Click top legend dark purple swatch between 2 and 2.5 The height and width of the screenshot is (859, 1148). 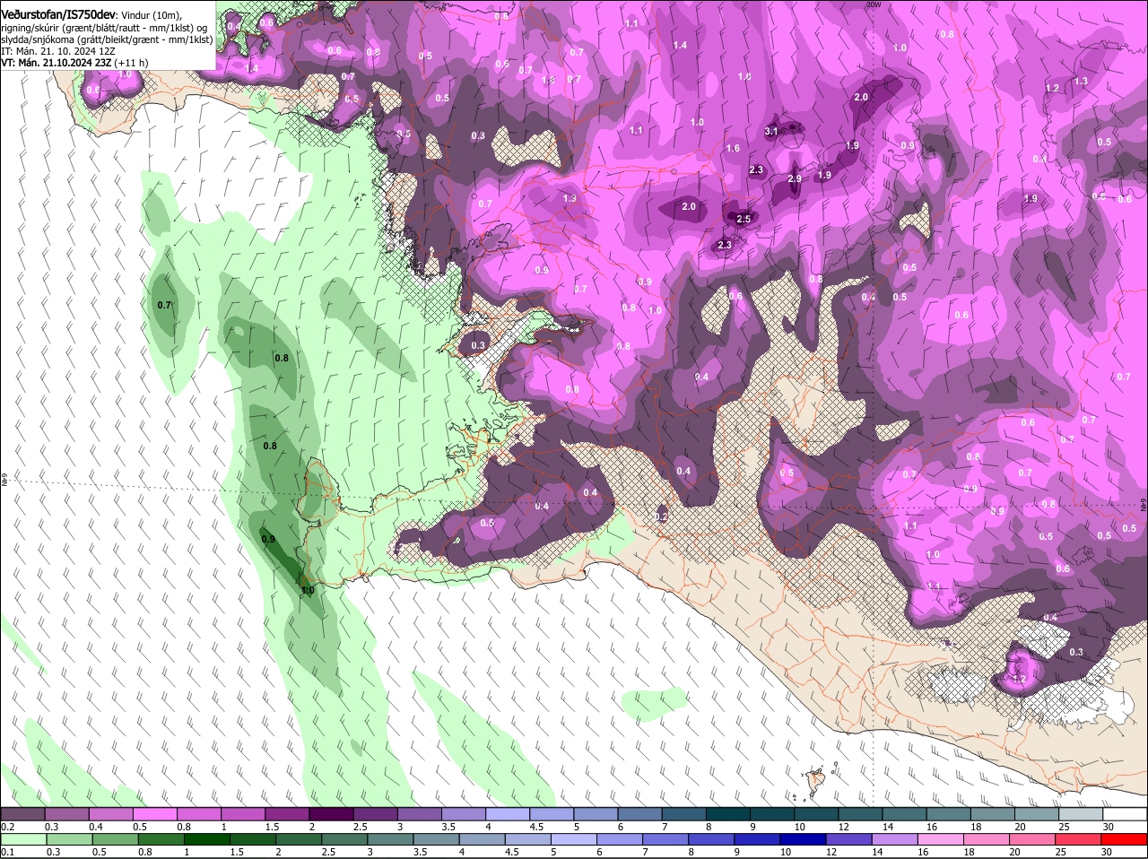(x=332, y=813)
